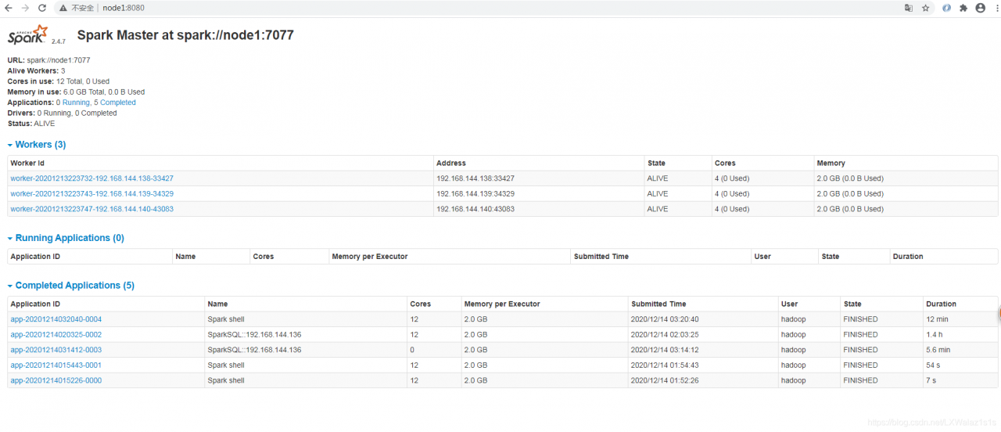This screenshot has height=432, width=1001.
Task: Open application app-20201214015226-0000
Action: coord(56,380)
